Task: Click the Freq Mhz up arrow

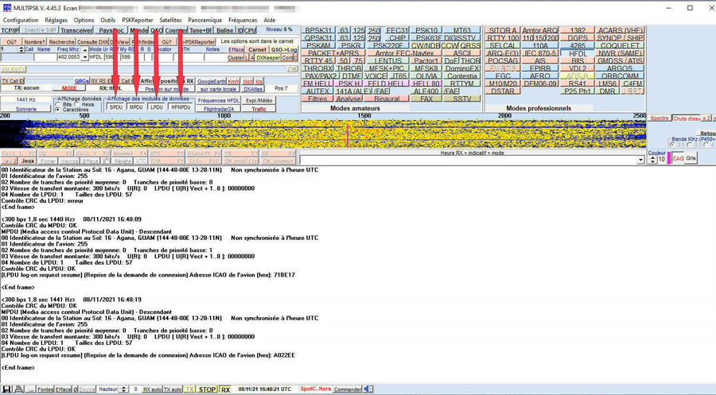Action: (x=84, y=49)
